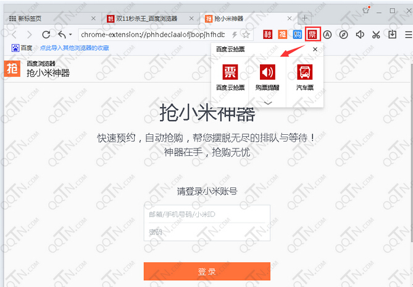
Task: Open the blue 购 shopping extension icon
Action: tap(298, 35)
